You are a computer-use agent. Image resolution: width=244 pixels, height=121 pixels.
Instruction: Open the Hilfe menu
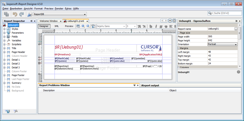point(76,9)
